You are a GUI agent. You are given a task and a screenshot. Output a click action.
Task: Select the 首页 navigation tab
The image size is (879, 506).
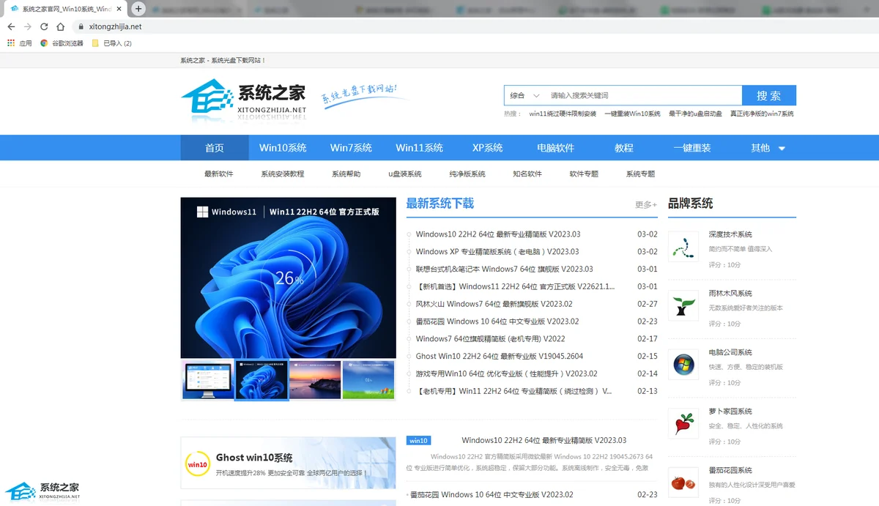click(x=215, y=148)
